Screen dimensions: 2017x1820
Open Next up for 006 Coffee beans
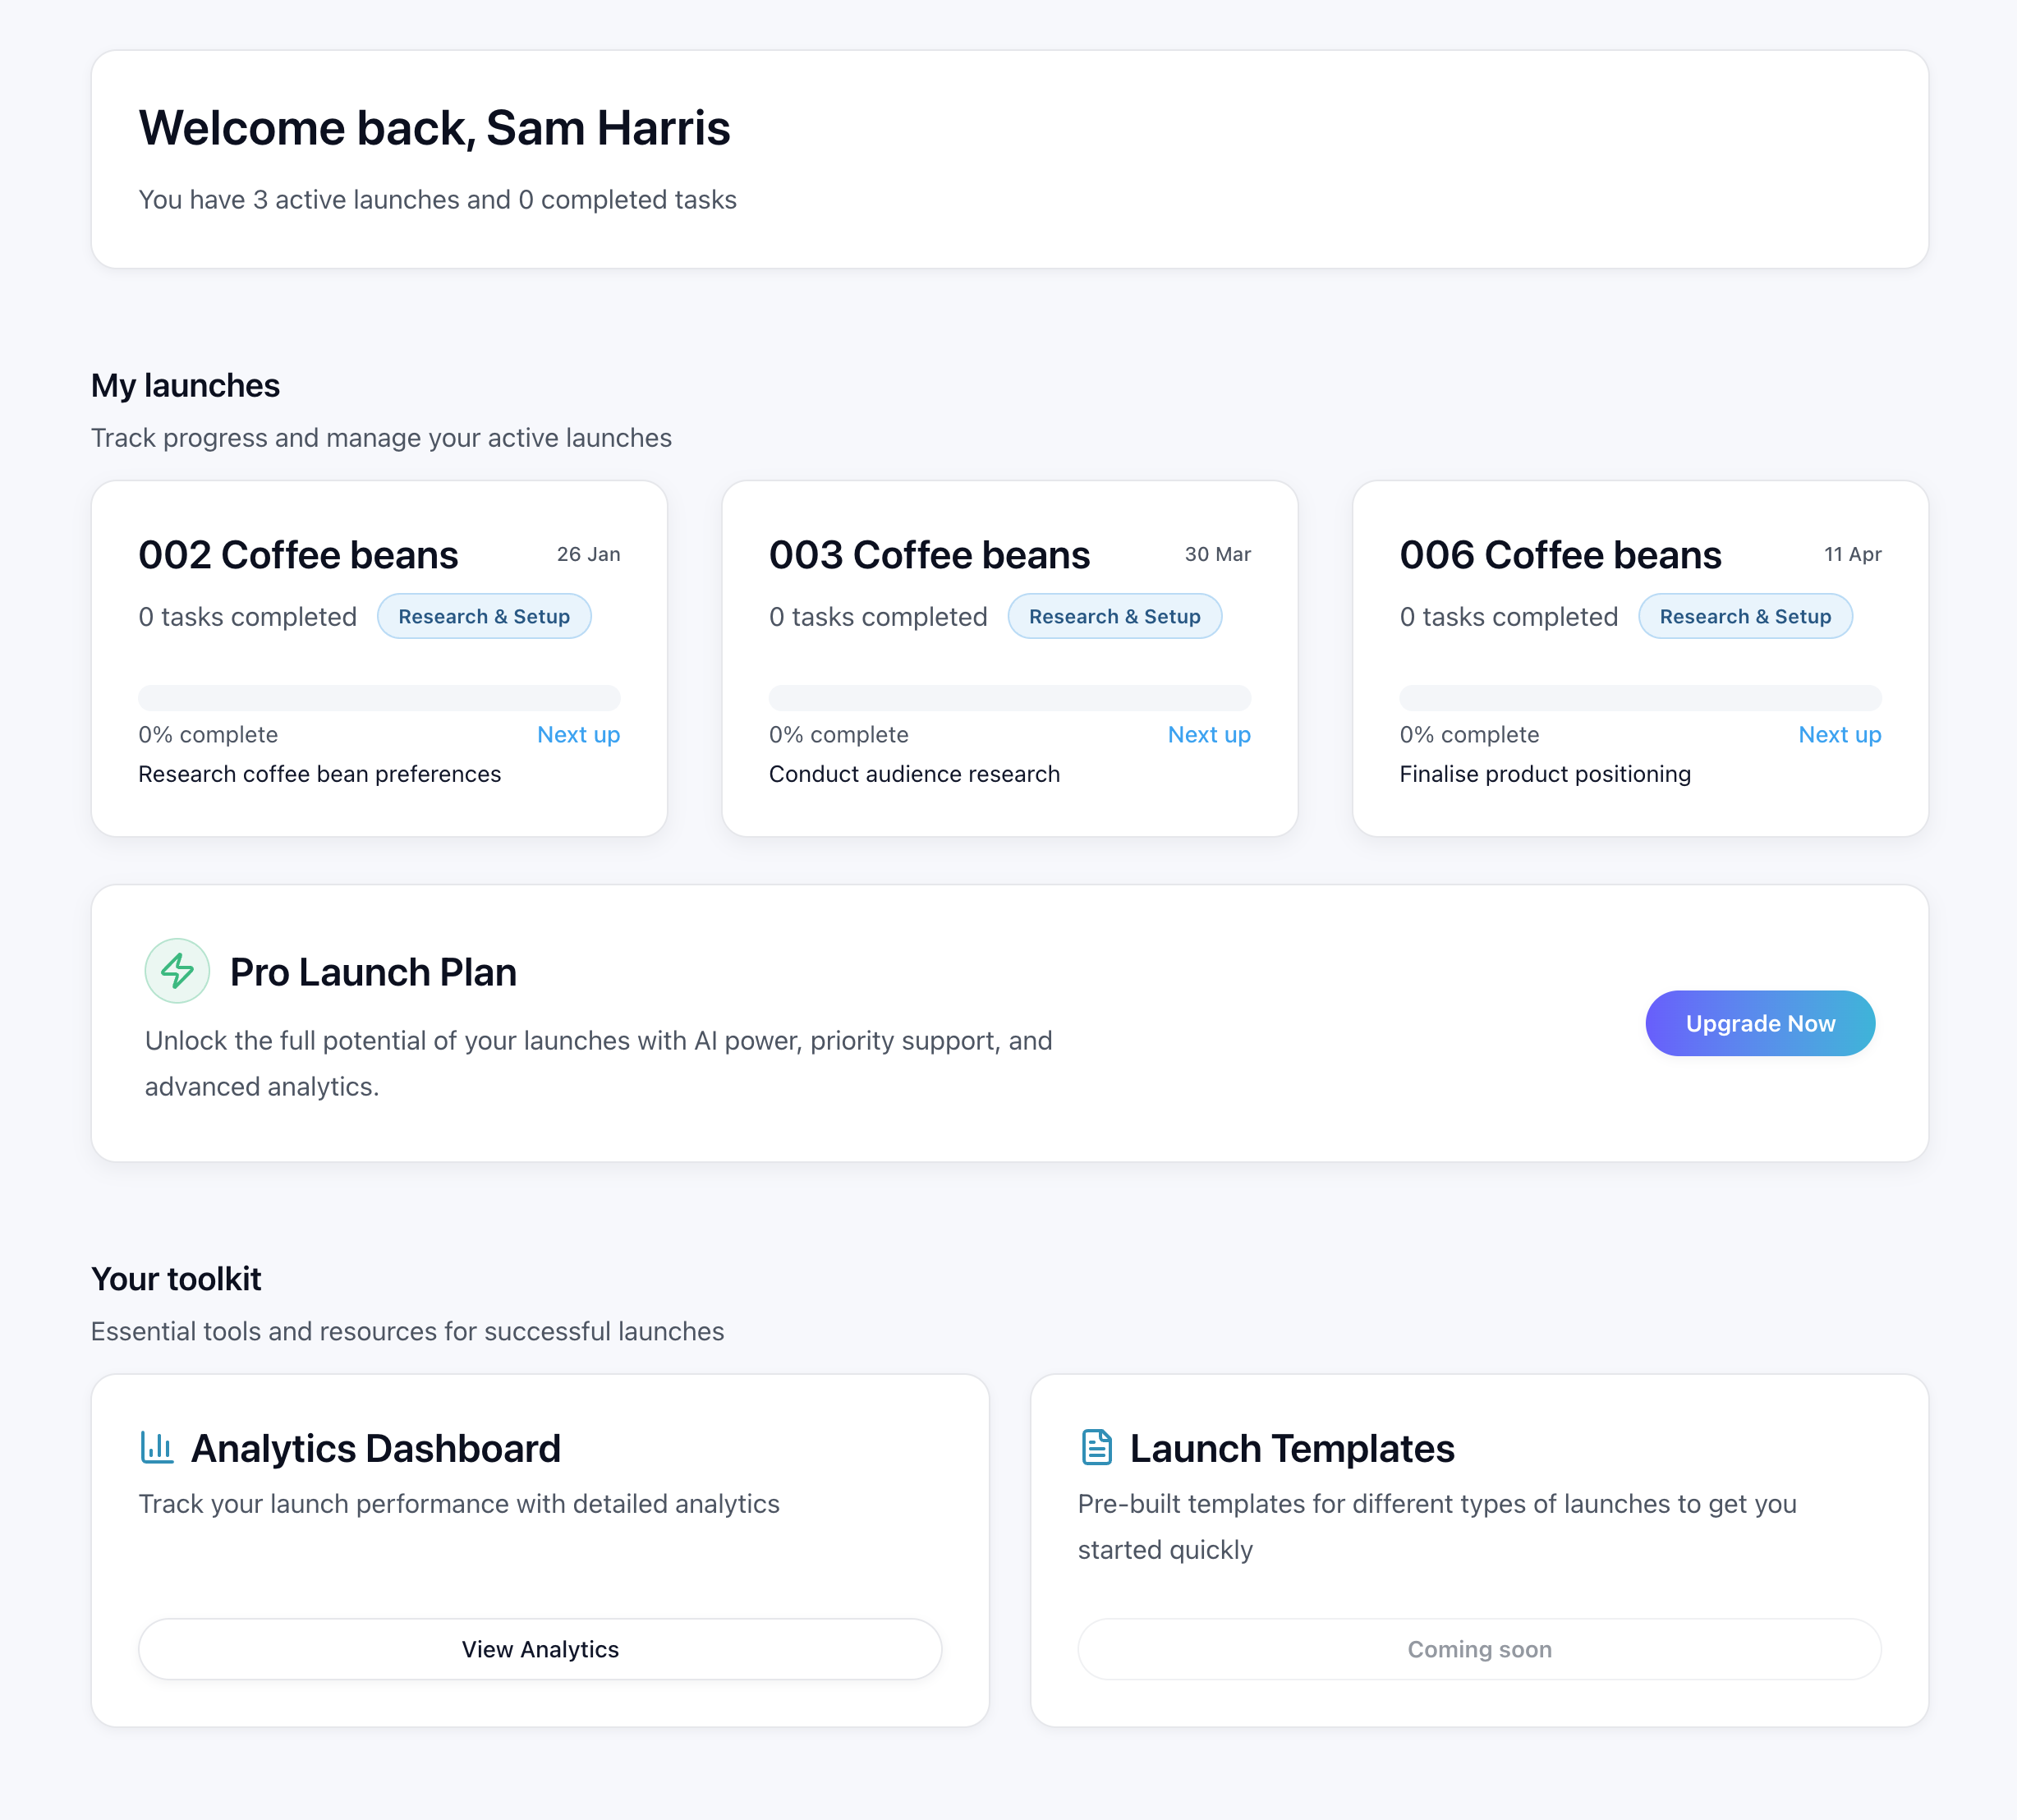pyautogui.click(x=1839, y=734)
